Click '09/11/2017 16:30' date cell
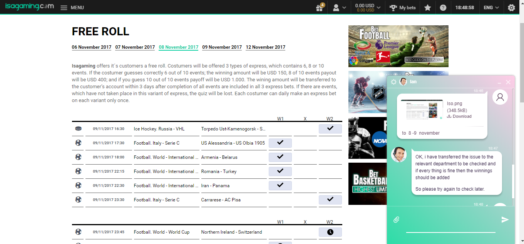The height and width of the screenshot is (244, 524). coord(109,129)
